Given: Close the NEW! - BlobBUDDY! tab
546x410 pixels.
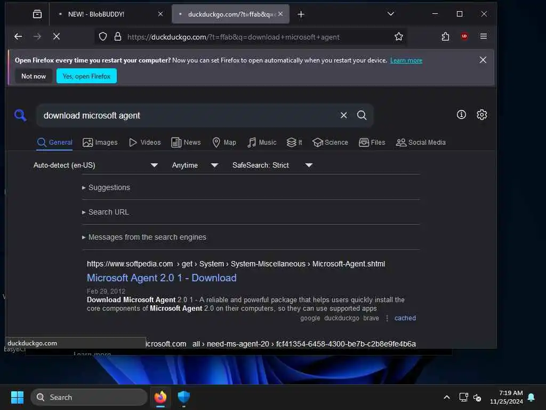Looking at the screenshot, I should [160, 14].
